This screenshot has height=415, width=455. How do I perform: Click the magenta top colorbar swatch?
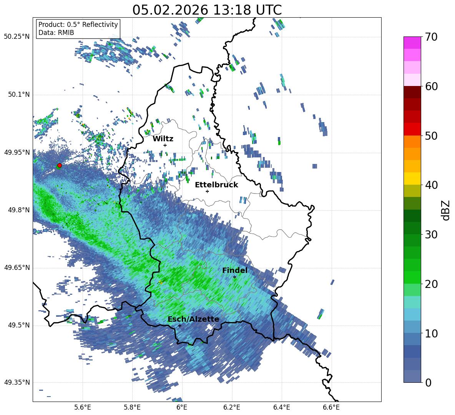pyautogui.click(x=412, y=43)
